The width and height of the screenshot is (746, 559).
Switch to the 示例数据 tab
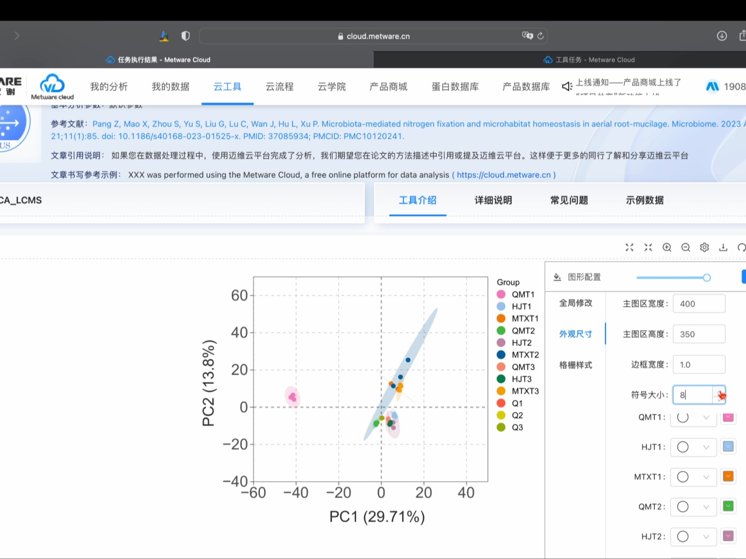[645, 200]
